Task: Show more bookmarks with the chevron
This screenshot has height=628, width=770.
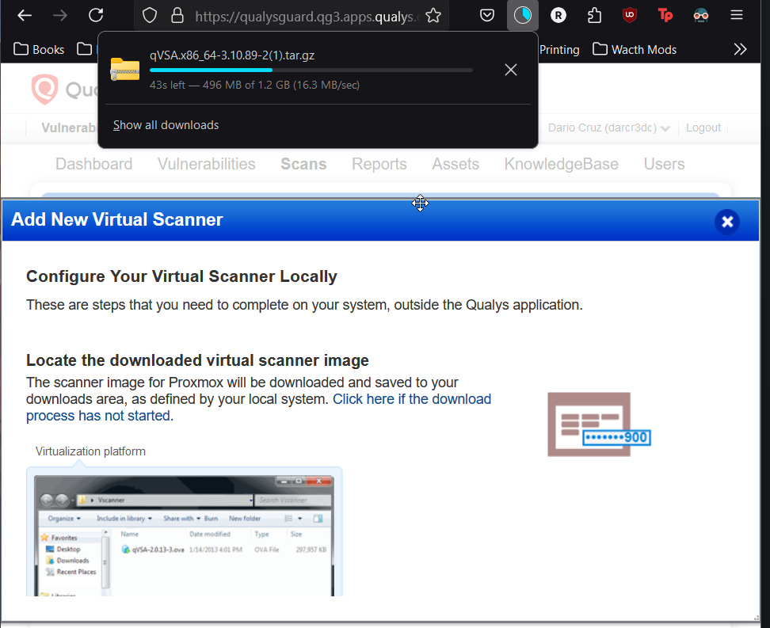Action: pyautogui.click(x=740, y=50)
